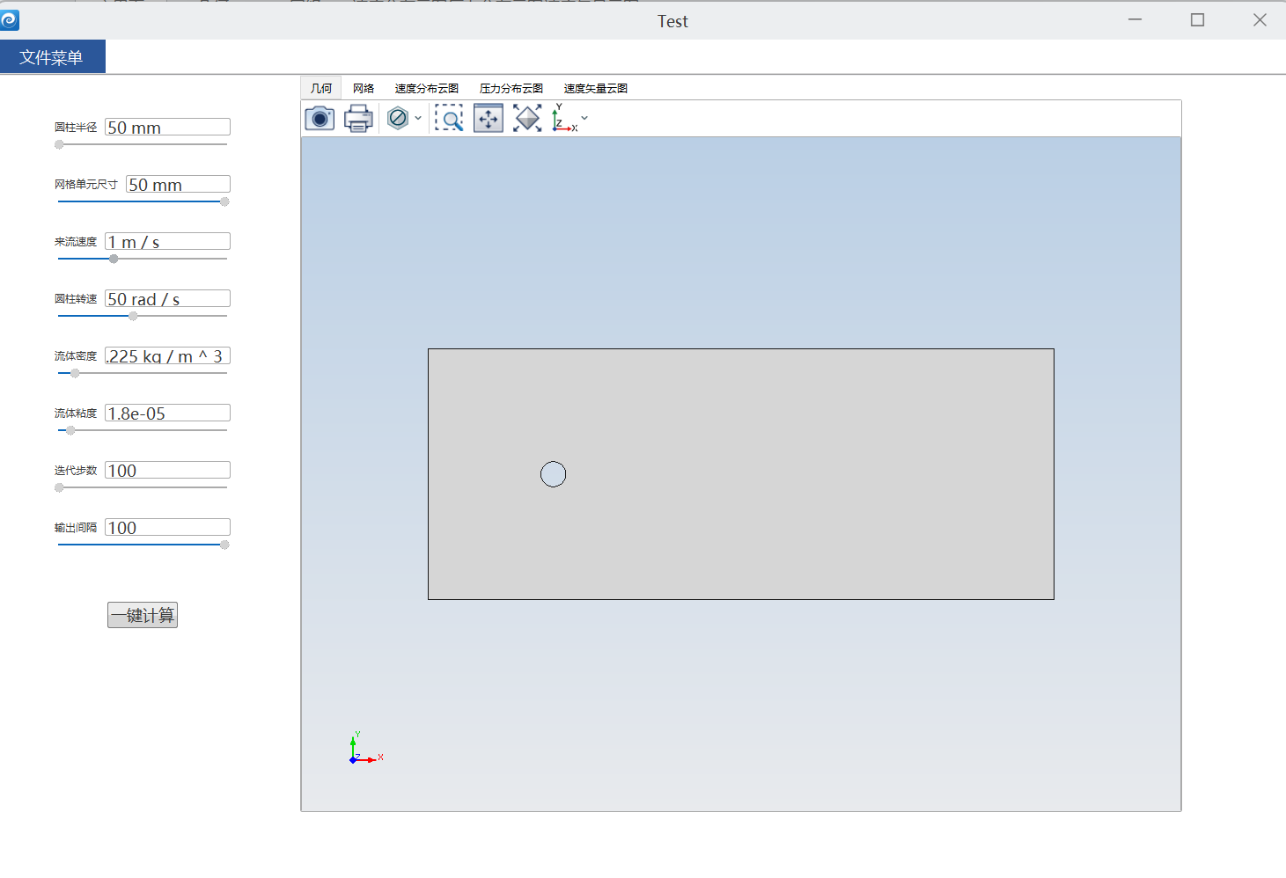Click the axis triad in viewport corner
This screenshot has width=1286, height=878.
pyautogui.click(x=365, y=749)
